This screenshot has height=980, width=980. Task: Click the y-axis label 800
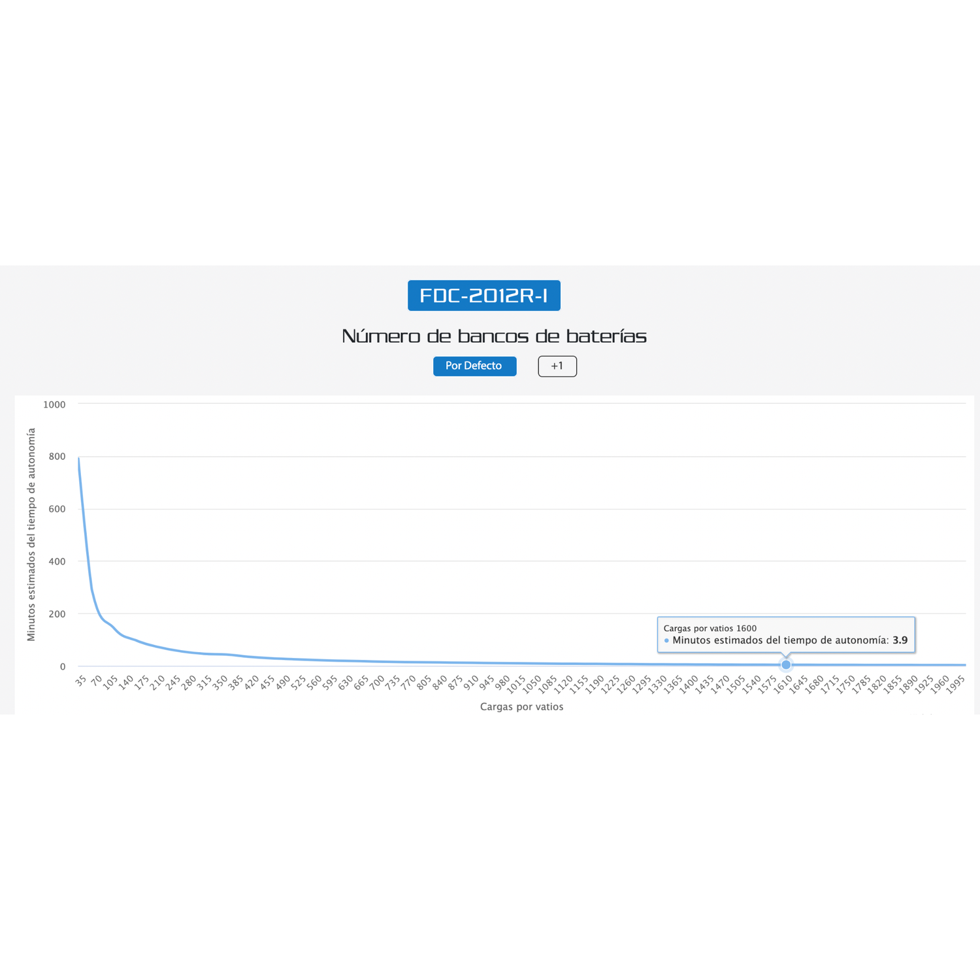tap(57, 457)
